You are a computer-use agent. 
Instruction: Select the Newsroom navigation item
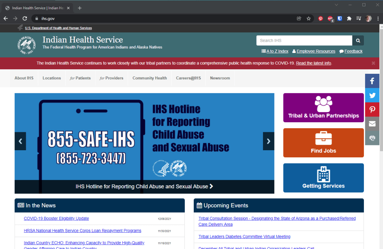point(220,78)
